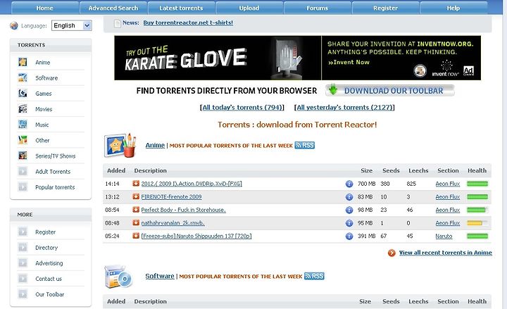507x309 pixels.
Task: Click health bar of Naruto Shippuuden row
Action: 477,236
